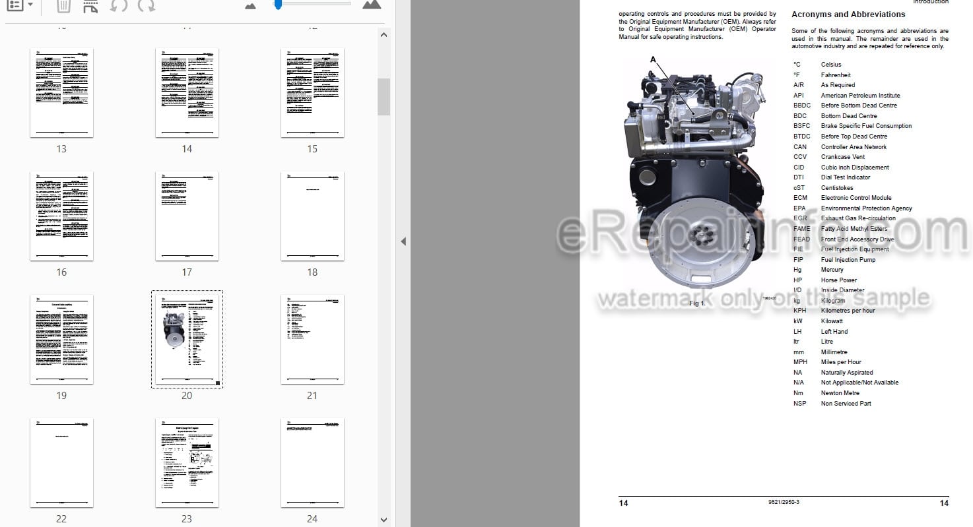Screen dimensions: 973x527
Task: Select page 16 thumbnail
Action: 61,216
